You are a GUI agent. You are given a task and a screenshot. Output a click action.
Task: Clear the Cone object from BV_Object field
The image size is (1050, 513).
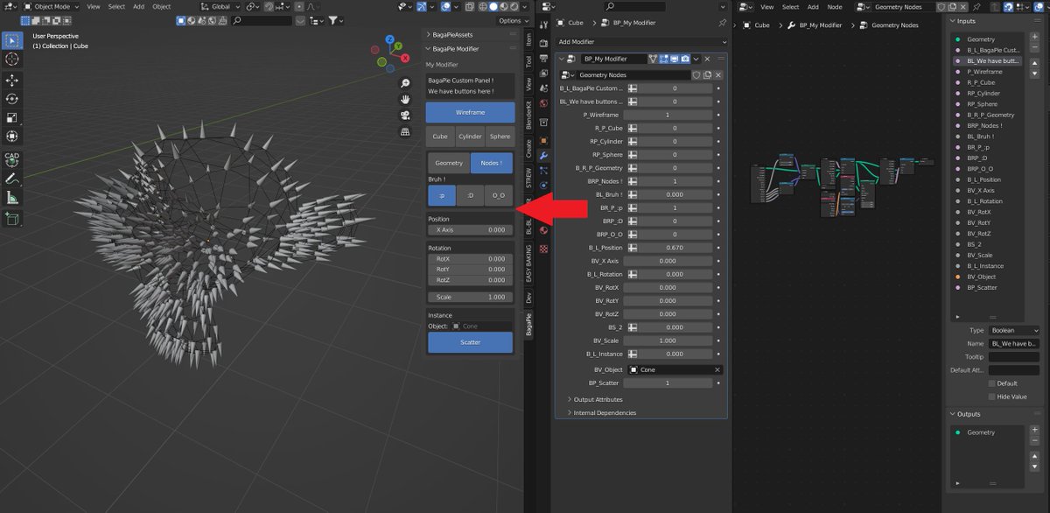tap(717, 369)
